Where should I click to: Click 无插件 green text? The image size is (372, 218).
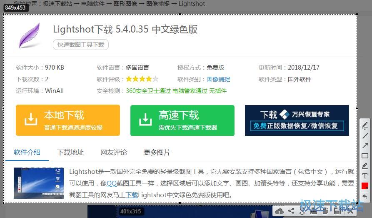[218, 91]
